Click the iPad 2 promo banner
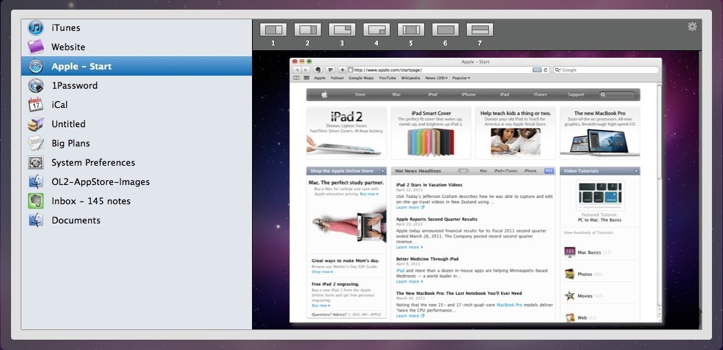Image resolution: width=723 pixels, height=350 pixels. click(347, 133)
